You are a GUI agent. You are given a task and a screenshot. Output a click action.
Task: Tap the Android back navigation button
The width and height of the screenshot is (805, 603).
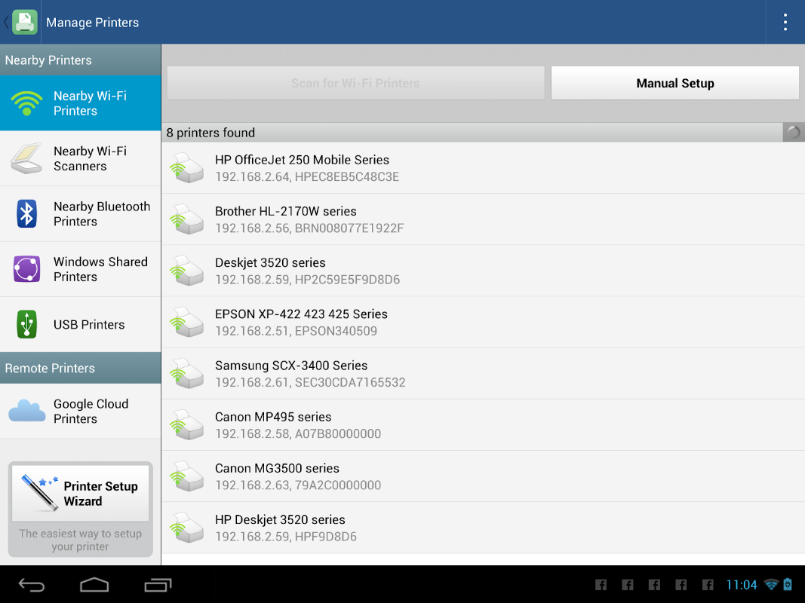point(32,585)
